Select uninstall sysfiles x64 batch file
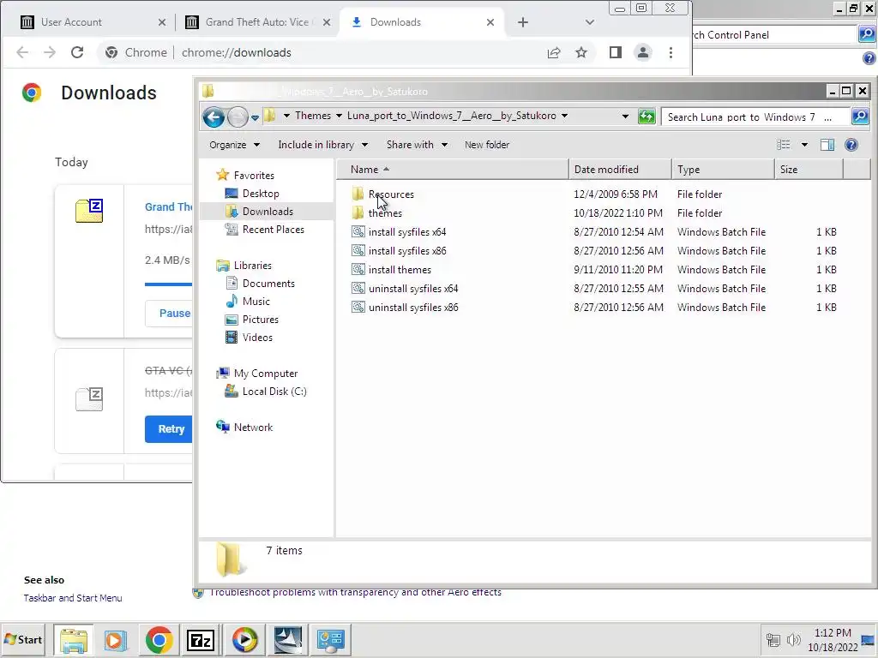 tap(413, 288)
